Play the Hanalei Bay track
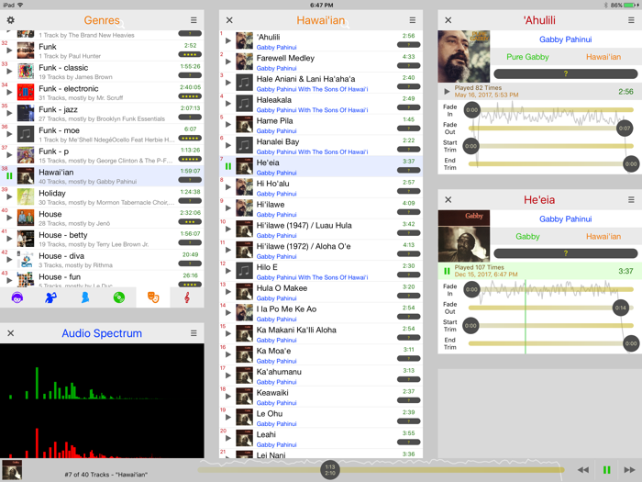The width and height of the screenshot is (642, 482). click(228, 145)
